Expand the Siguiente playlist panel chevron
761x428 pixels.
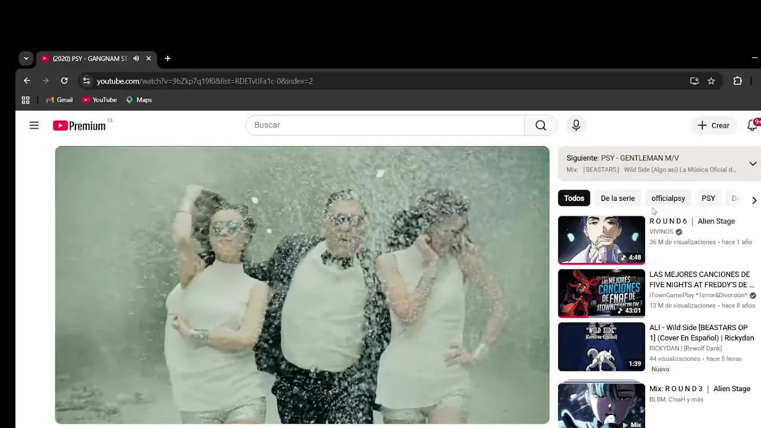point(753,164)
